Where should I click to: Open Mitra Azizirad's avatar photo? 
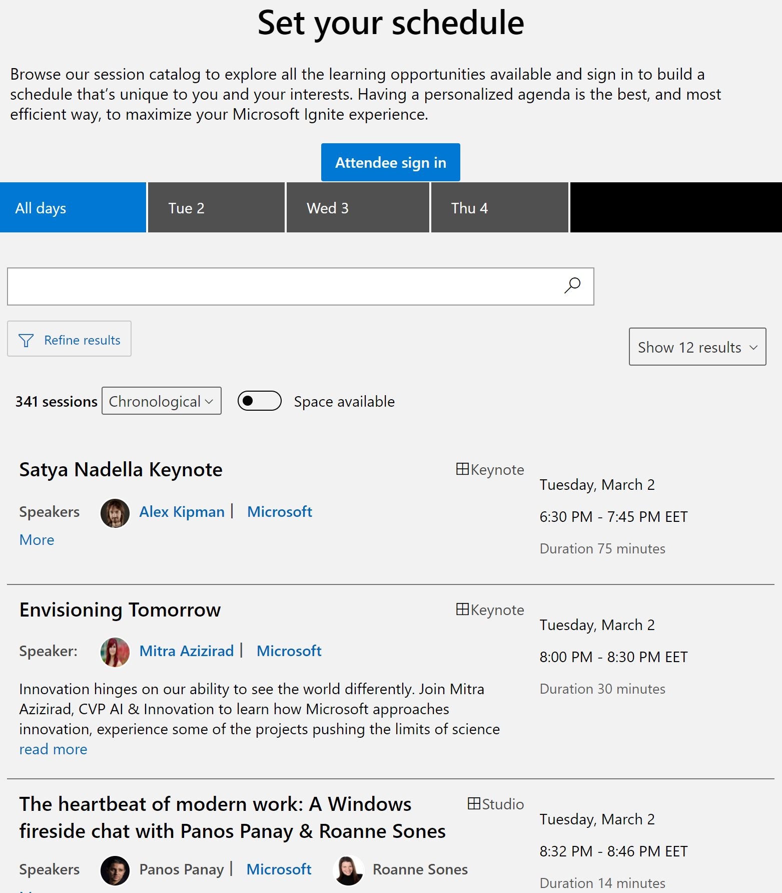(x=115, y=652)
